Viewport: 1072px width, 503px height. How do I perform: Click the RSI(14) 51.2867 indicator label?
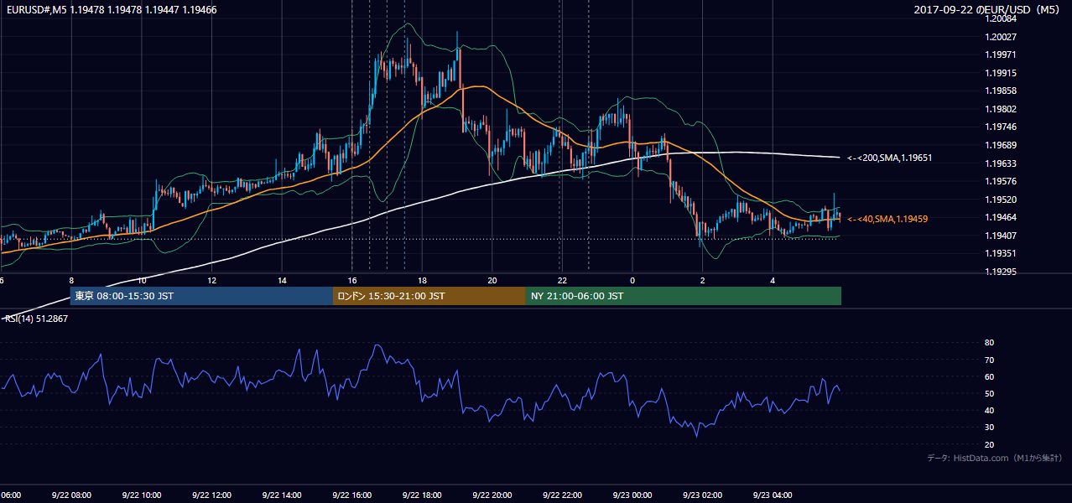(x=35, y=319)
